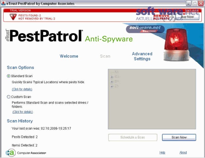Click the last scan date text
Image resolution: width=205 pixels, height=158 pixels.
[41, 129]
